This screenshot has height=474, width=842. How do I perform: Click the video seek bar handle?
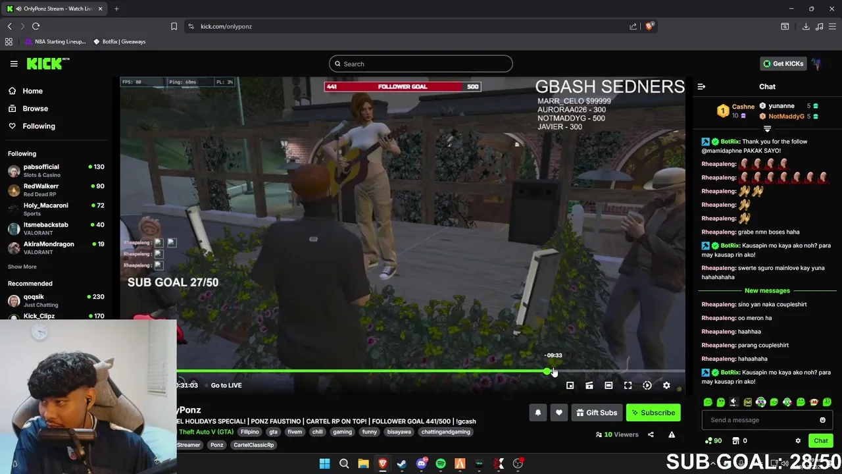pos(547,371)
